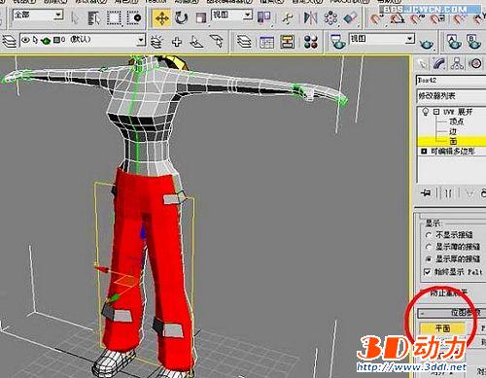
Task: Open the 视图 reference coordinate dropdown
Action: [231, 15]
